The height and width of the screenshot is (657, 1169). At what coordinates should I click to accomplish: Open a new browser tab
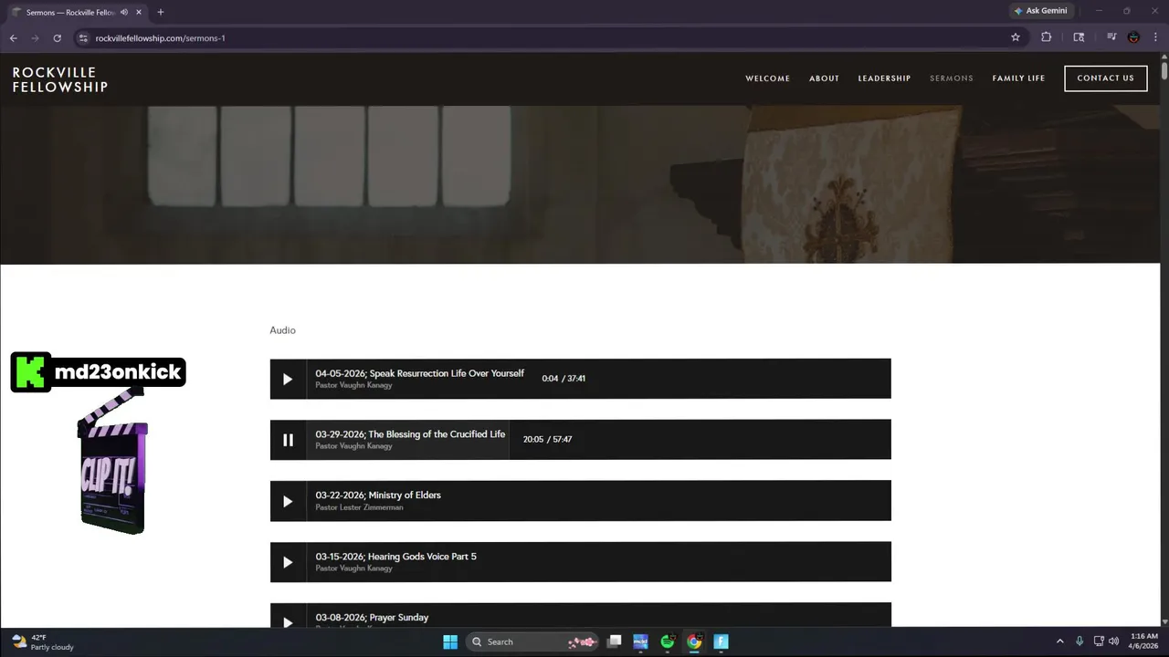pyautogui.click(x=161, y=12)
